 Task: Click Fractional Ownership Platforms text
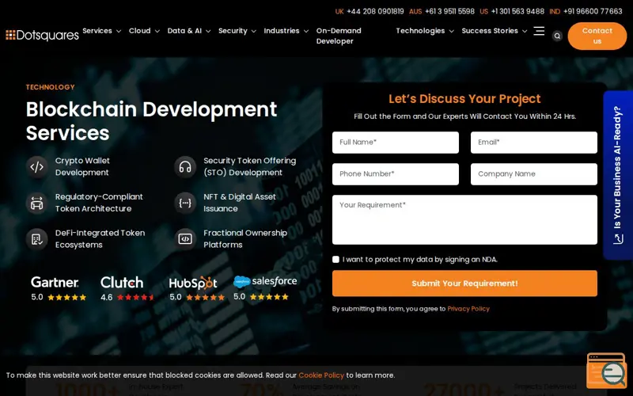click(245, 239)
